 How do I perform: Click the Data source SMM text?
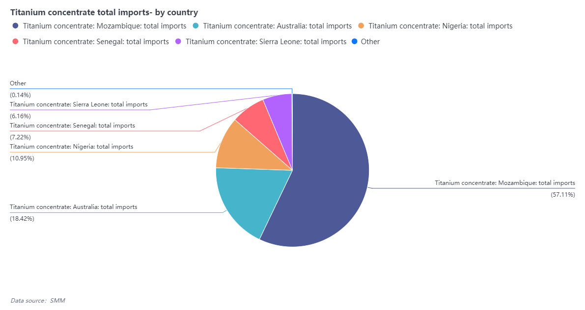37,300
